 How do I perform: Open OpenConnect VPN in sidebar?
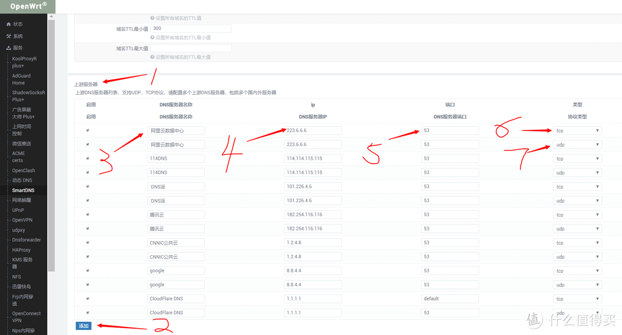coord(26,317)
